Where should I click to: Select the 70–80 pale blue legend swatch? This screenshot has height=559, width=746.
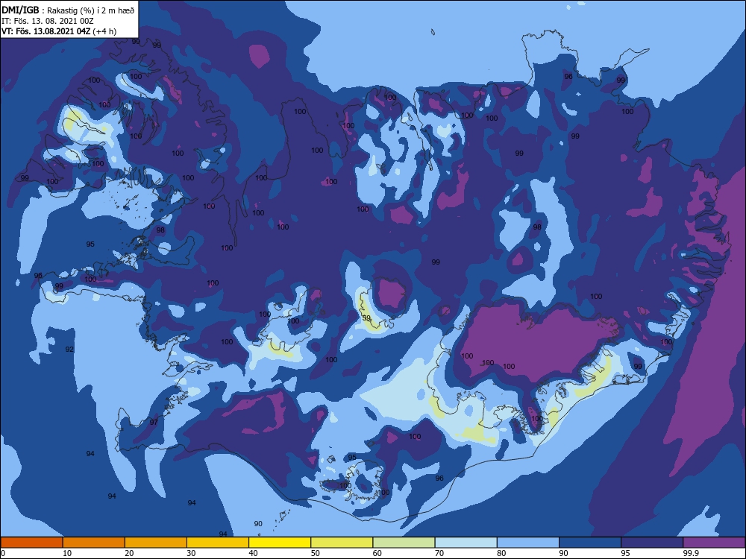tap(466, 543)
